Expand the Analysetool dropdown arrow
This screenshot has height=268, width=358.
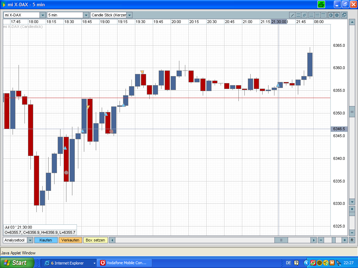[30, 240]
